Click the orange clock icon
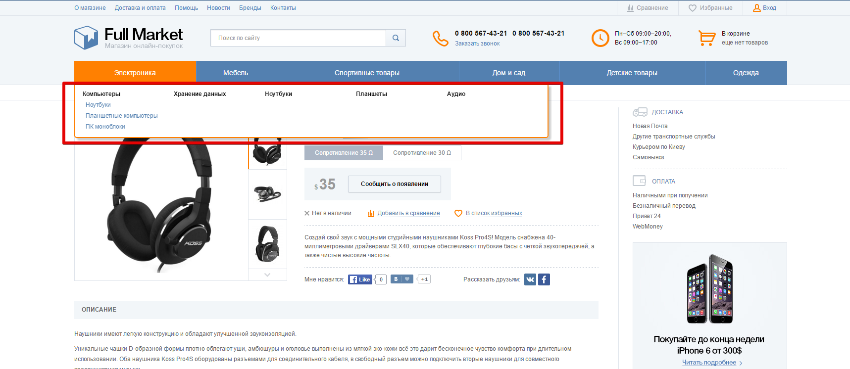 point(600,38)
